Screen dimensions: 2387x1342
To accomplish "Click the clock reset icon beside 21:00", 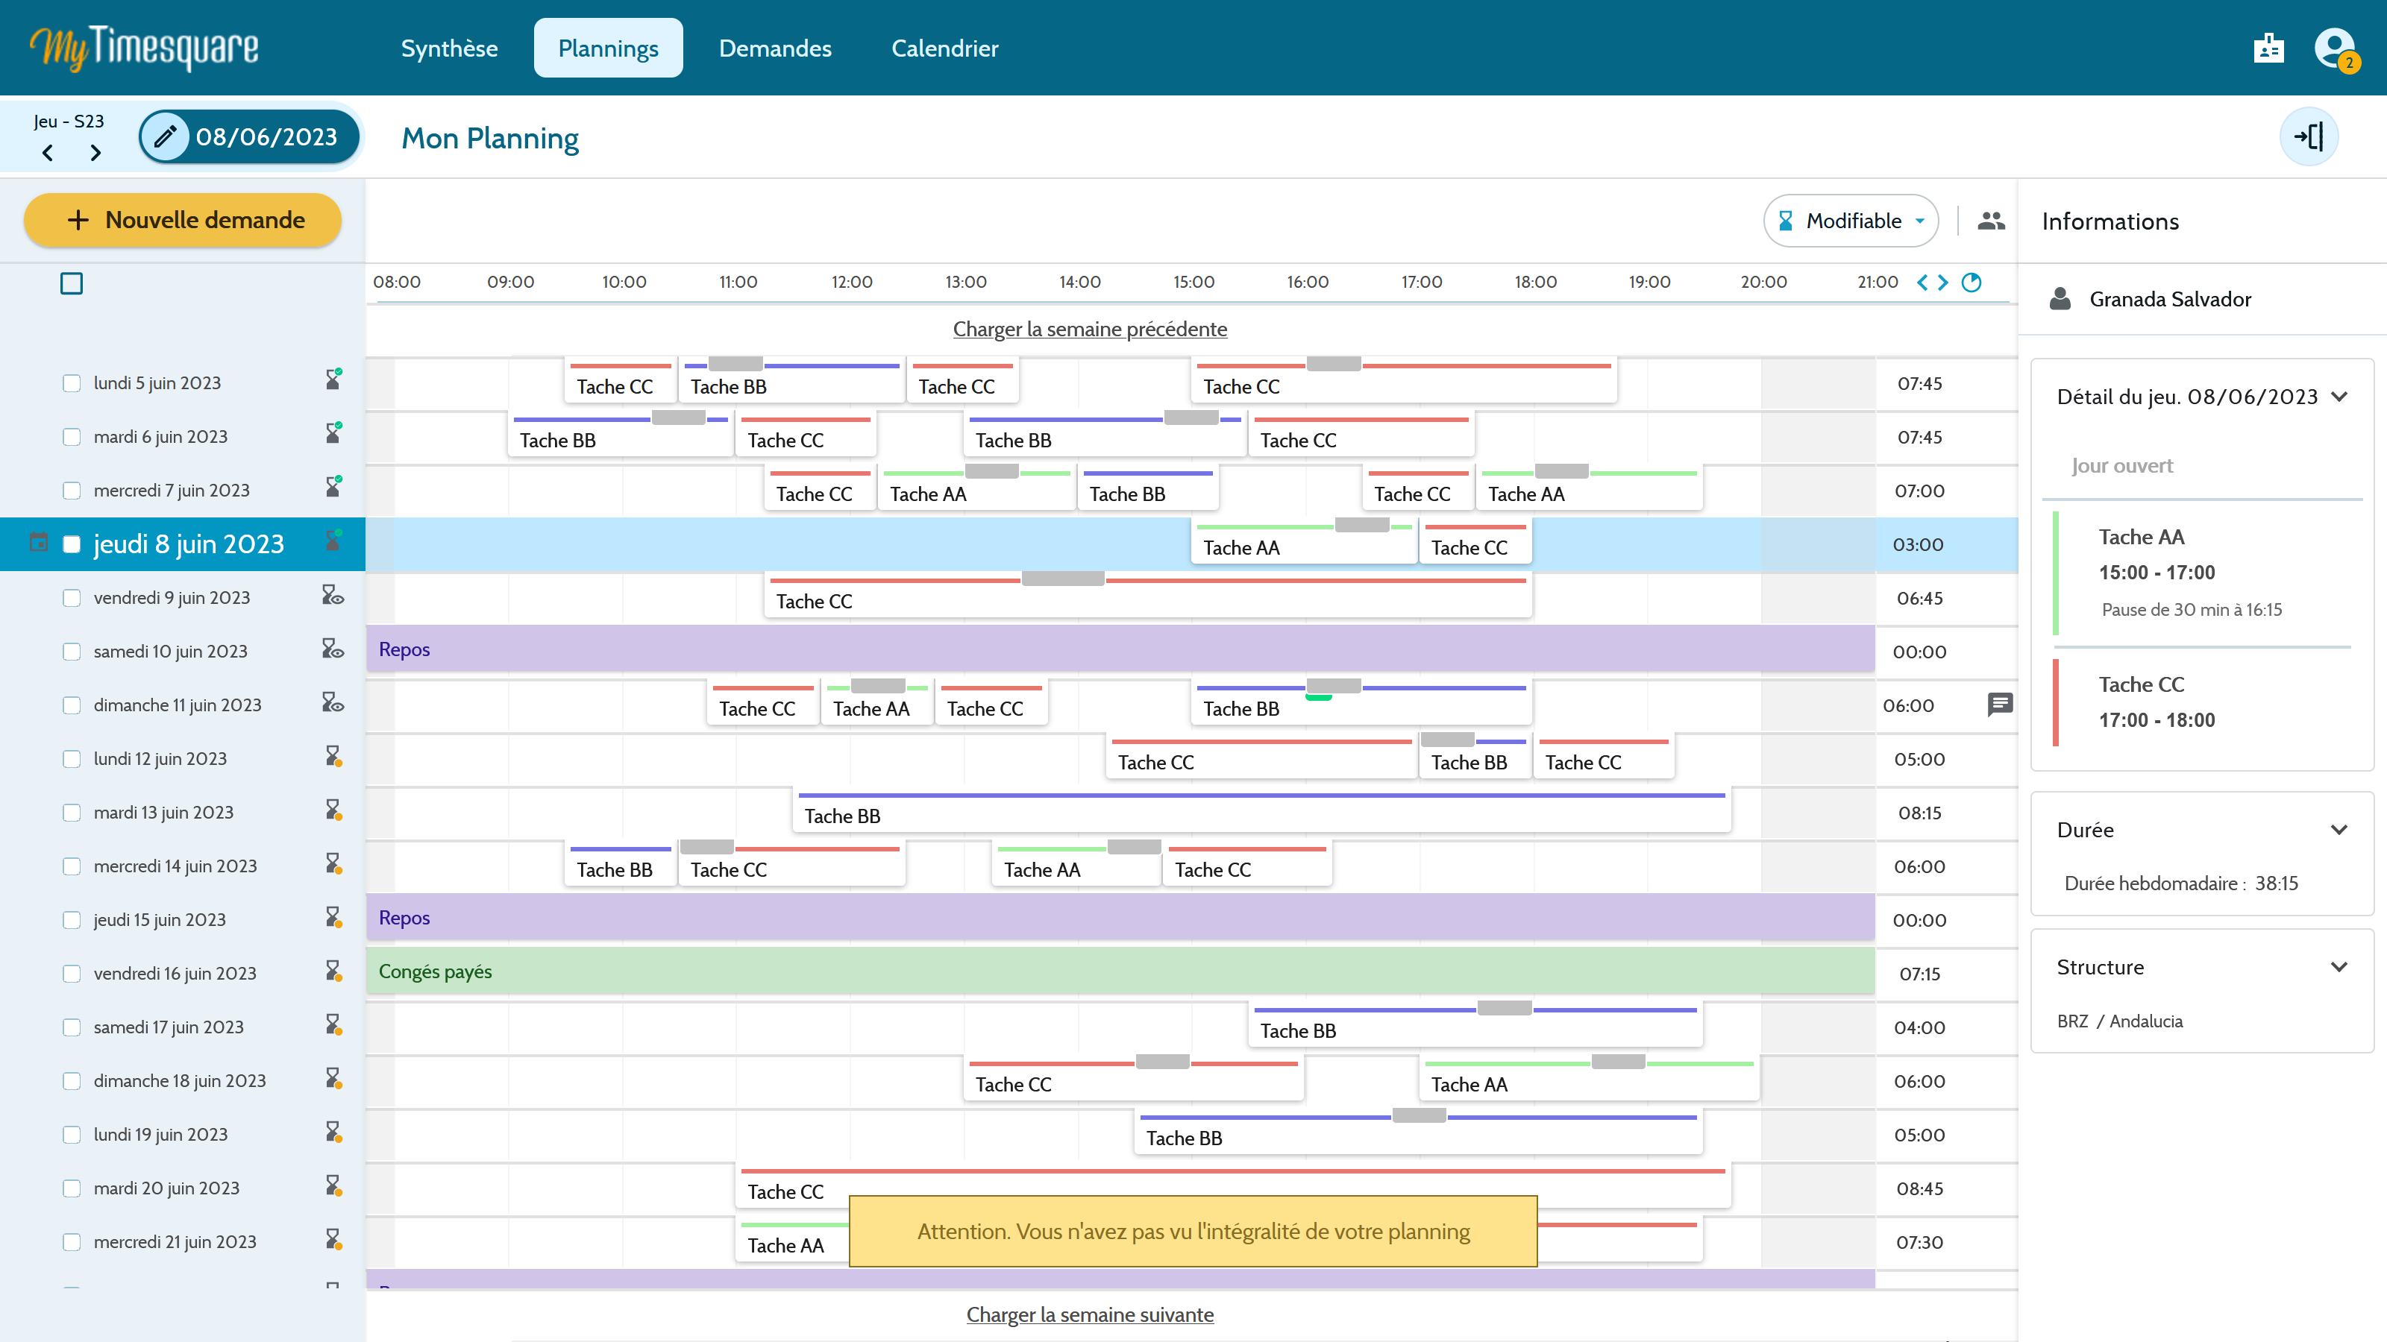I will point(1971,283).
